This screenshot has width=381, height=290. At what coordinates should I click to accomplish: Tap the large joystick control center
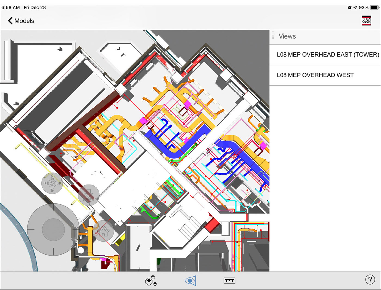point(53,229)
